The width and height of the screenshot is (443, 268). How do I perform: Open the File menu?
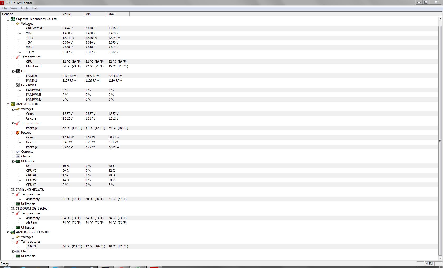[4, 8]
